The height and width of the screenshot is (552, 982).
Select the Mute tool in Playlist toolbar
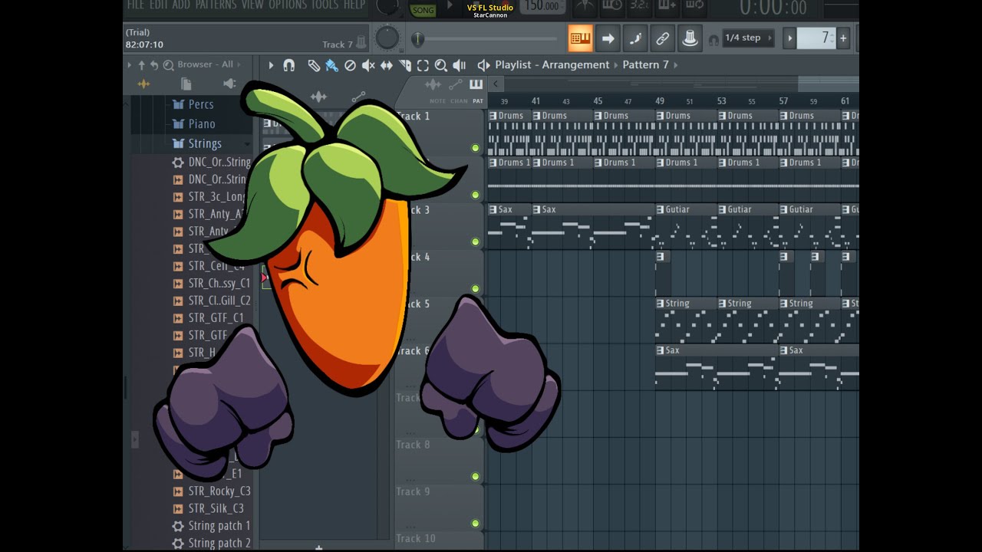(368, 65)
